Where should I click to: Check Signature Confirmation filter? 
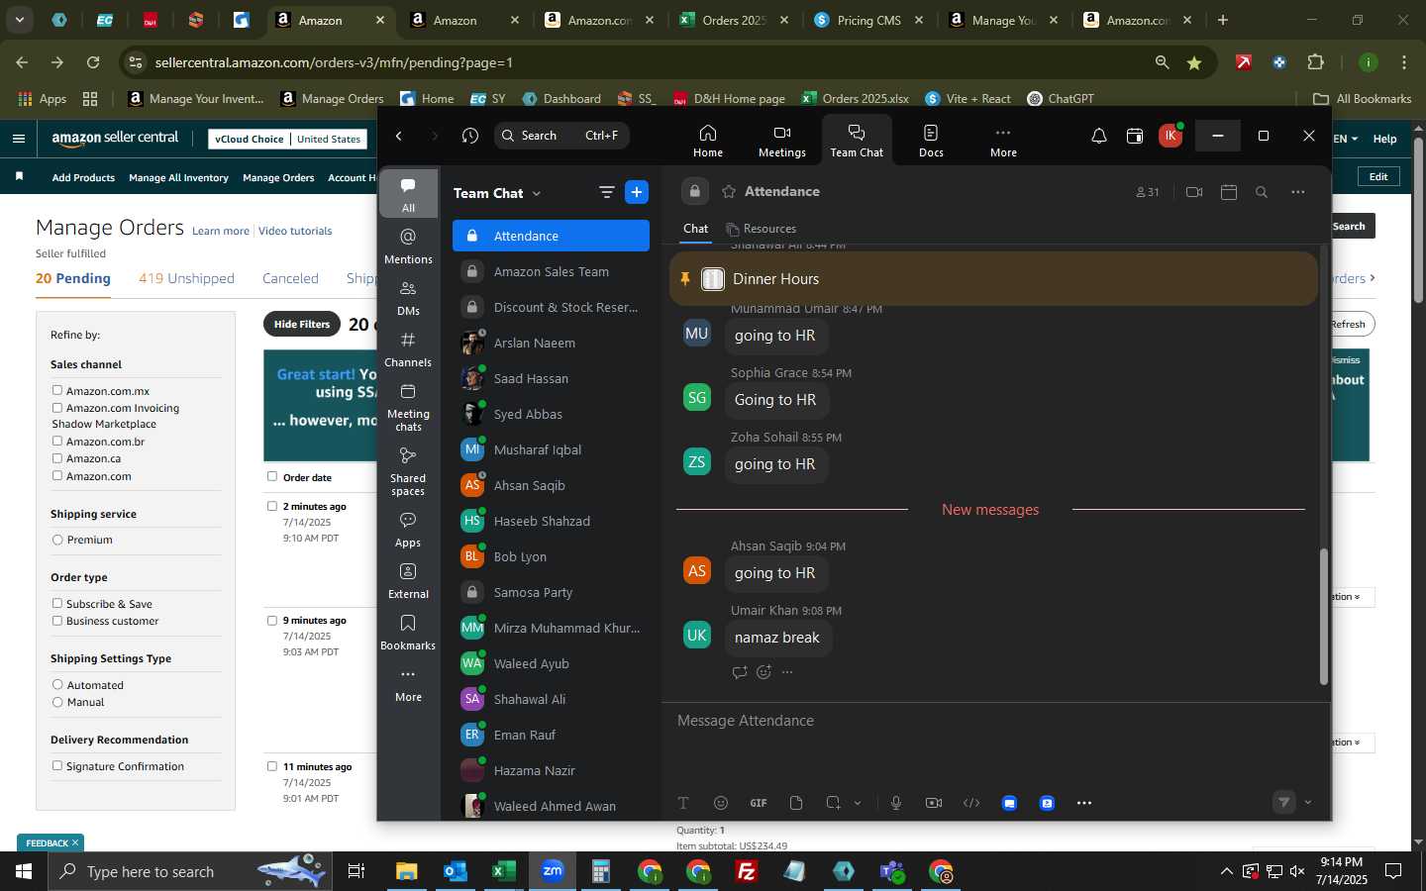click(57, 765)
